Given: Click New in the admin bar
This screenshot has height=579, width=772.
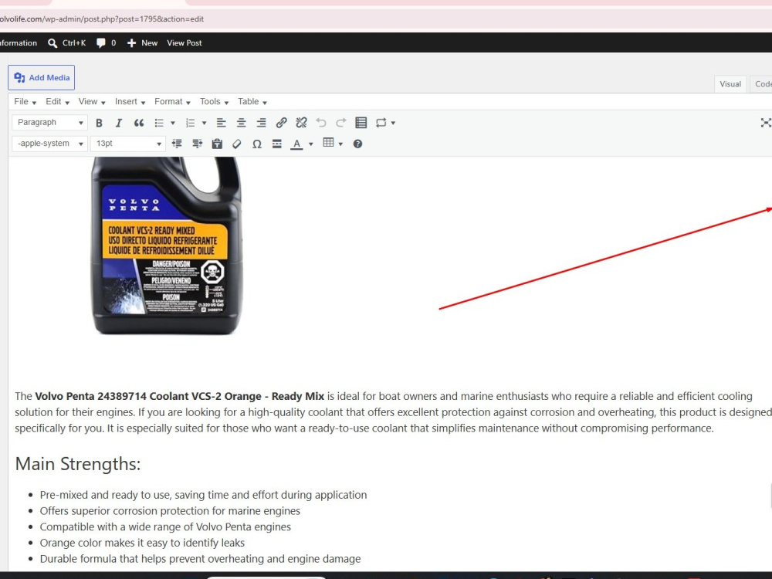Looking at the screenshot, I should click(142, 42).
